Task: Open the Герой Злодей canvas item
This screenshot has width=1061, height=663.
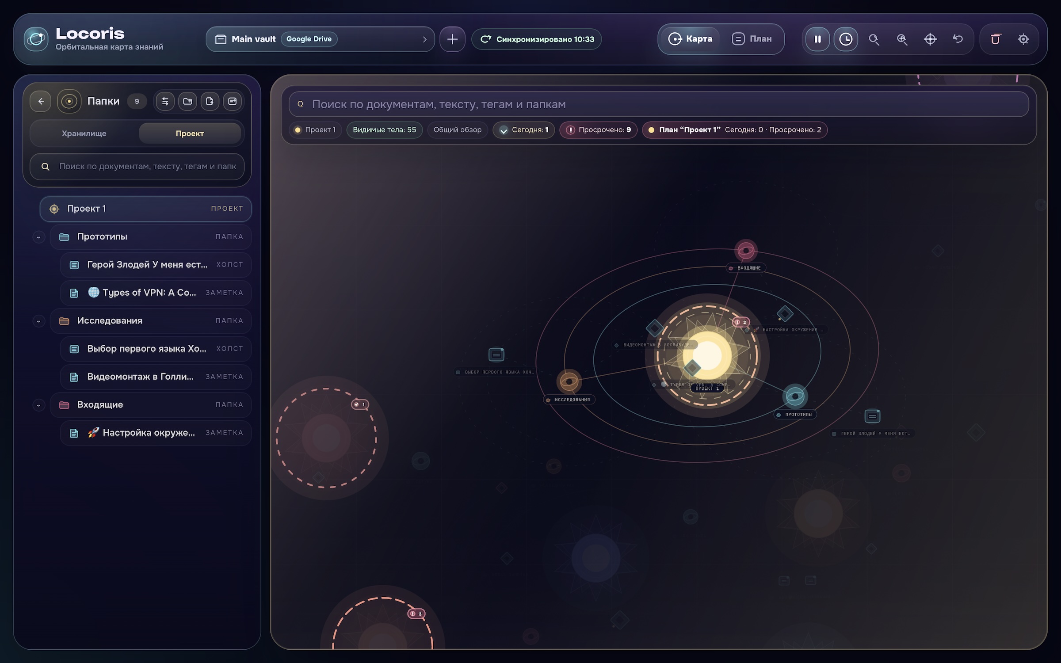Action: click(x=156, y=265)
